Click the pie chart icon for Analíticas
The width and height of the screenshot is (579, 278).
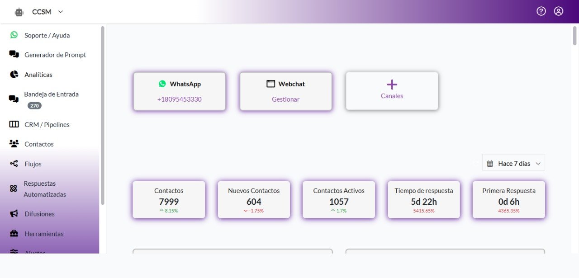pos(14,75)
